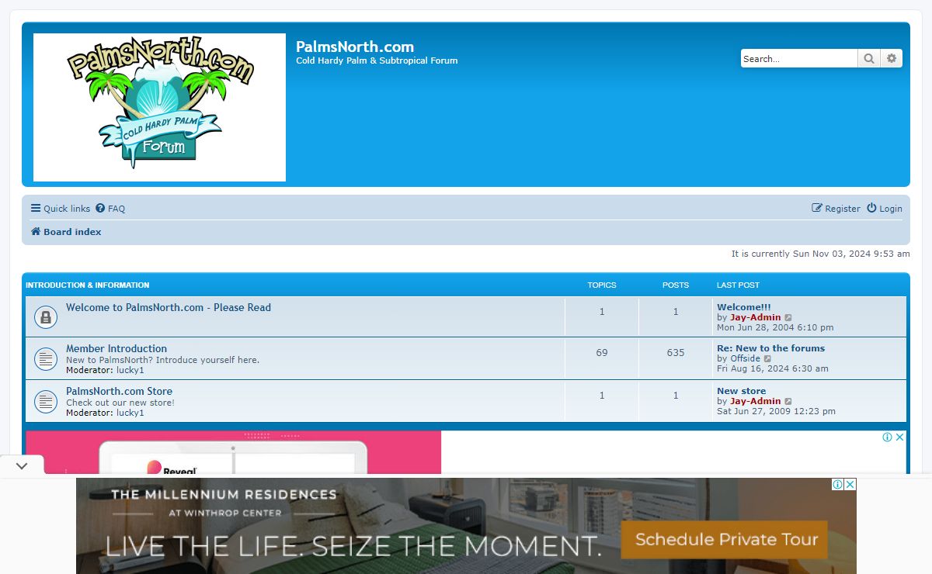Open the Quick links menu
Image resolution: width=932 pixels, height=574 pixels.
tap(61, 209)
